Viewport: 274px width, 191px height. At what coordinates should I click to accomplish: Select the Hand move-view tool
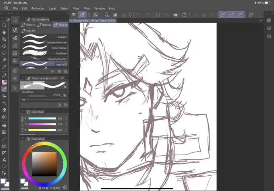(4, 33)
